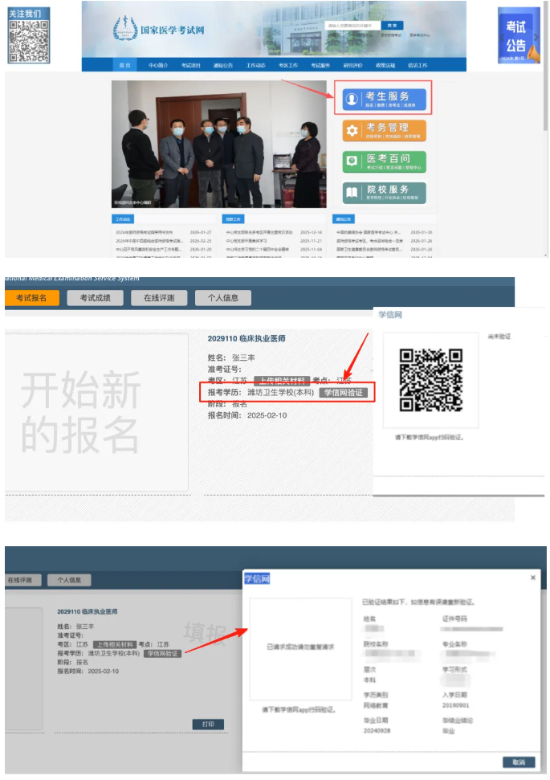Click the 关注我们 QR code at top left

28,41
